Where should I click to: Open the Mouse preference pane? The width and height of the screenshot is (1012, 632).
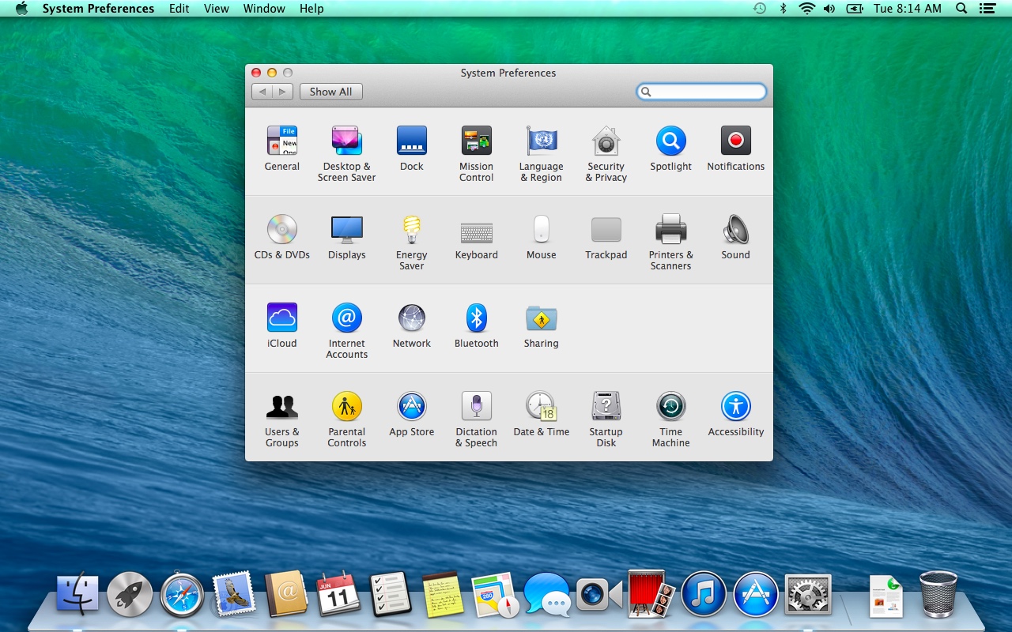542,237
